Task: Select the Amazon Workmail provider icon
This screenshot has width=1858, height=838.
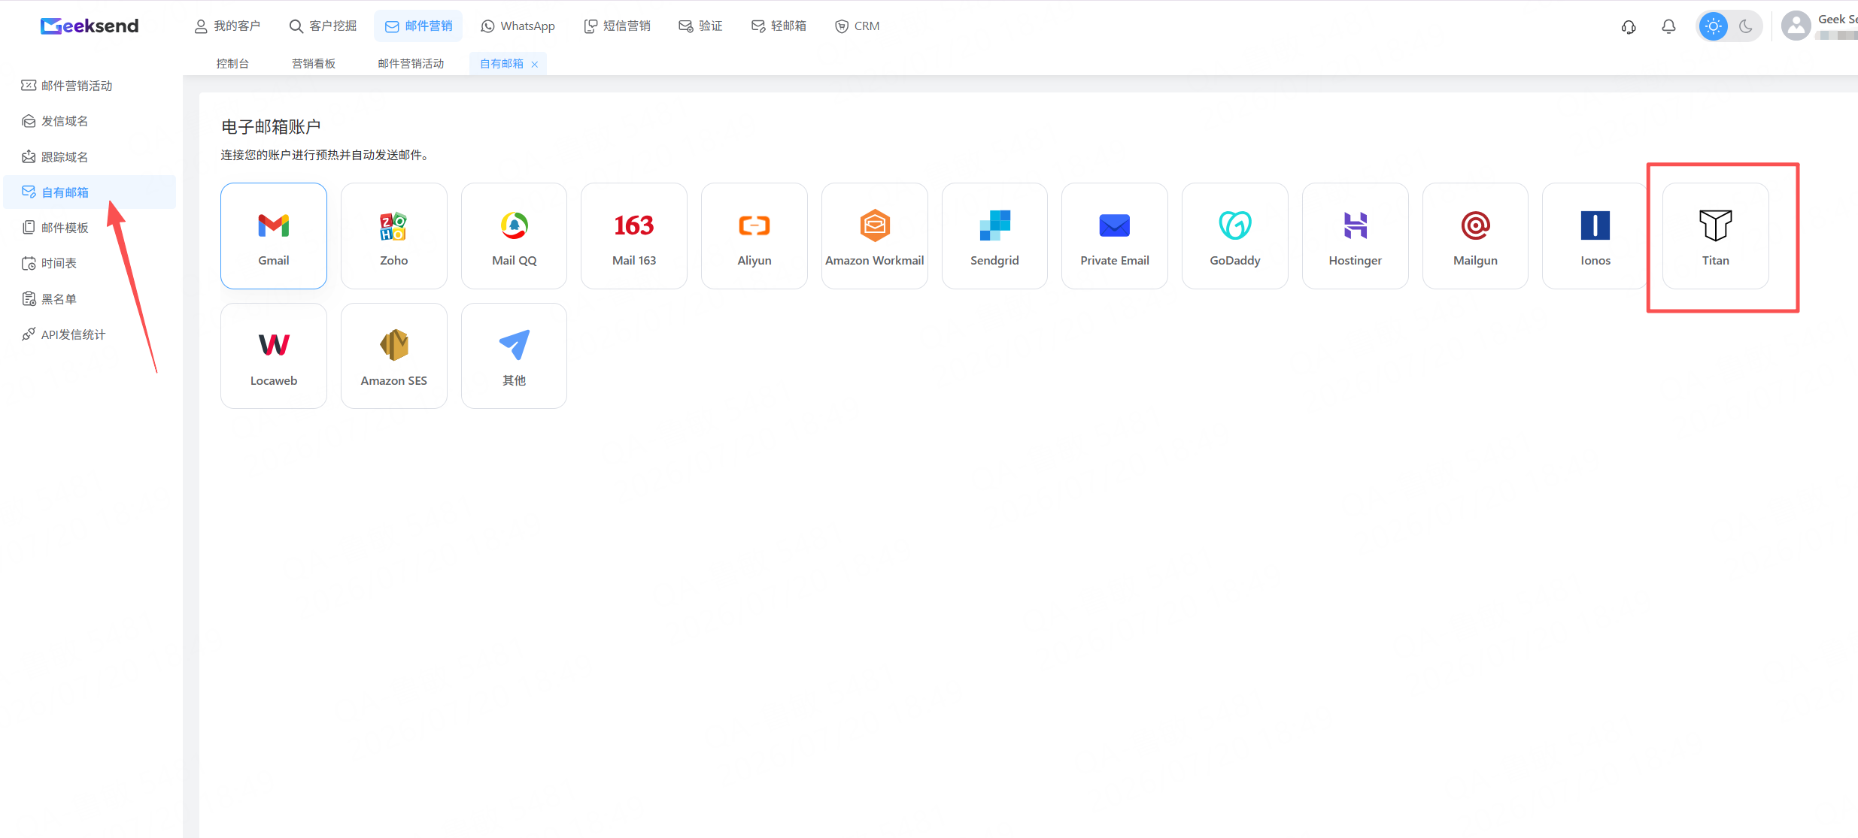Action: pyautogui.click(x=875, y=225)
